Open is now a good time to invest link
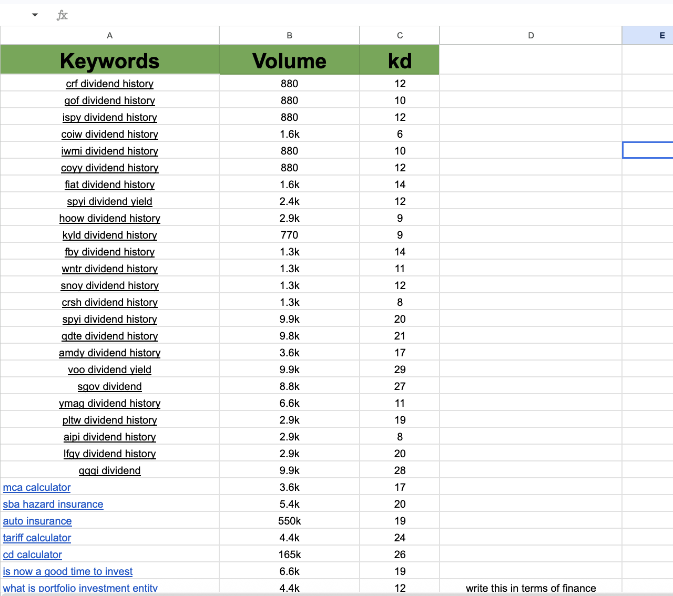This screenshot has height=596, width=673. [x=68, y=571]
